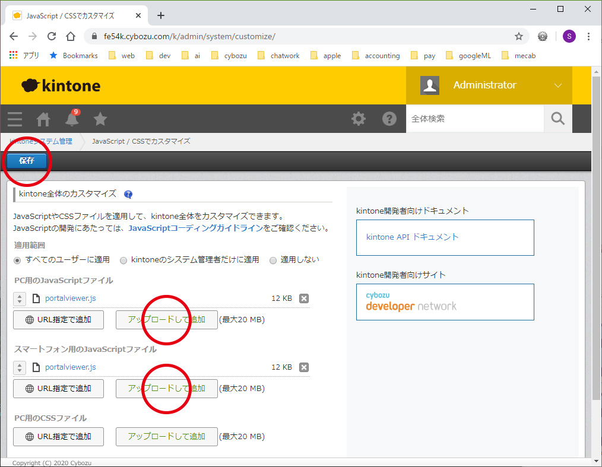Click アップロードして追加 under PC用のJavaScript
Screen dimensions: 602x467
point(167,320)
